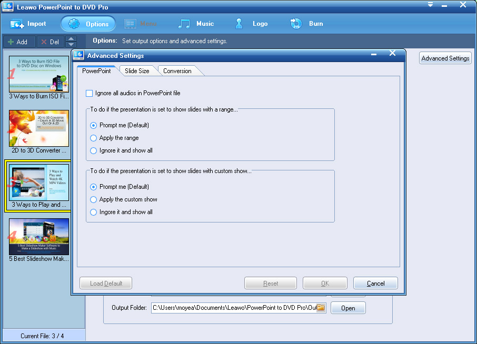Select Apply the range option
This screenshot has width=477, height=344.
[94, 138]
